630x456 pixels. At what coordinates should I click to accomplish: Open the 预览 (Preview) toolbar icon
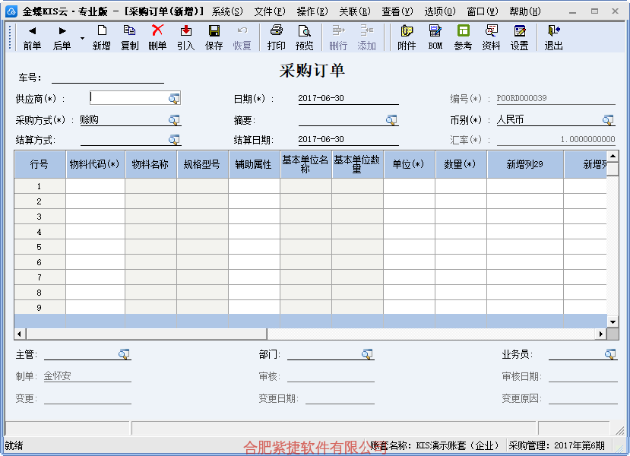[x=304, y=37]
